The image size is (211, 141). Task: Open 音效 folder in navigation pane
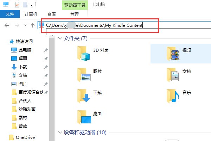[x=23, y=126]
